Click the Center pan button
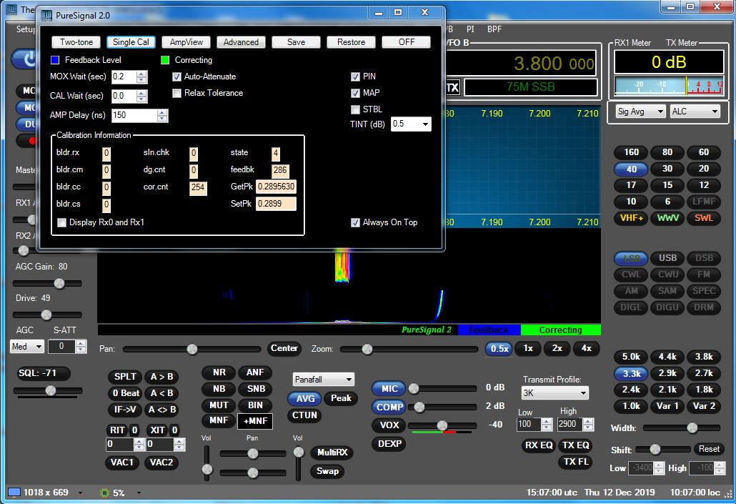The image size is (736, 504). point(284,349)
